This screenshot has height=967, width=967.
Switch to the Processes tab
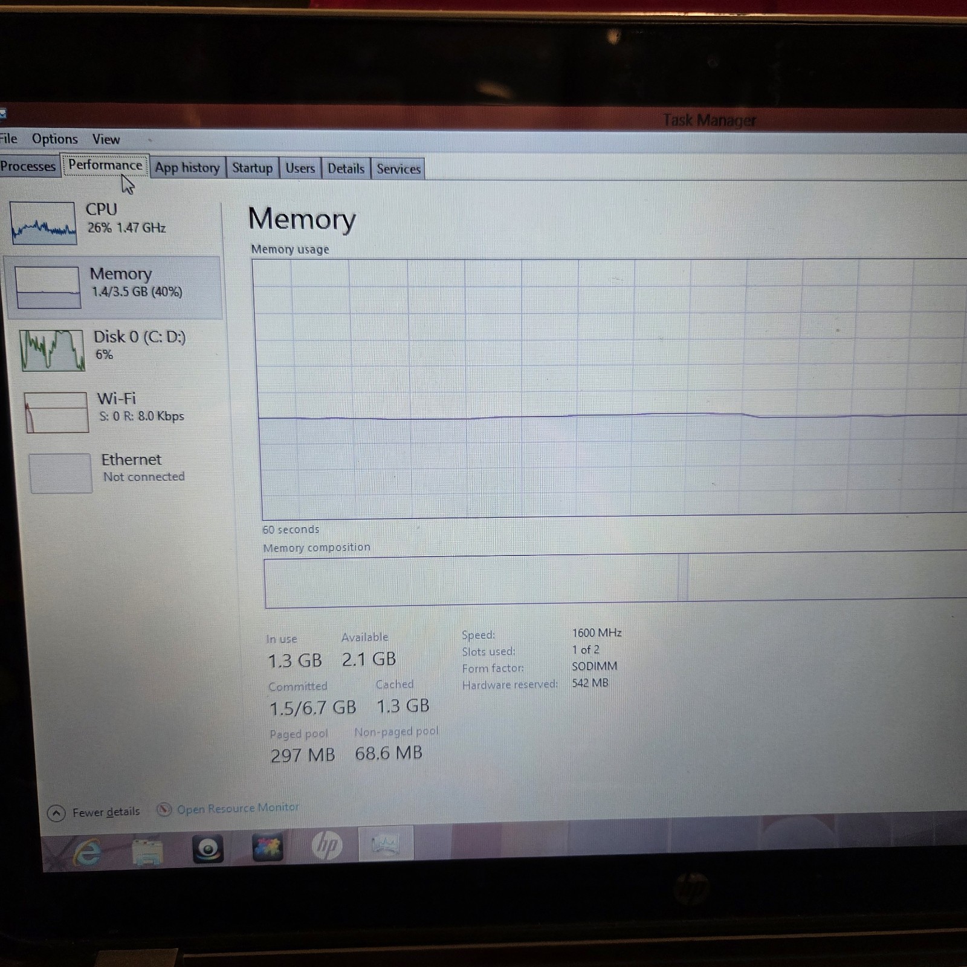28,166
